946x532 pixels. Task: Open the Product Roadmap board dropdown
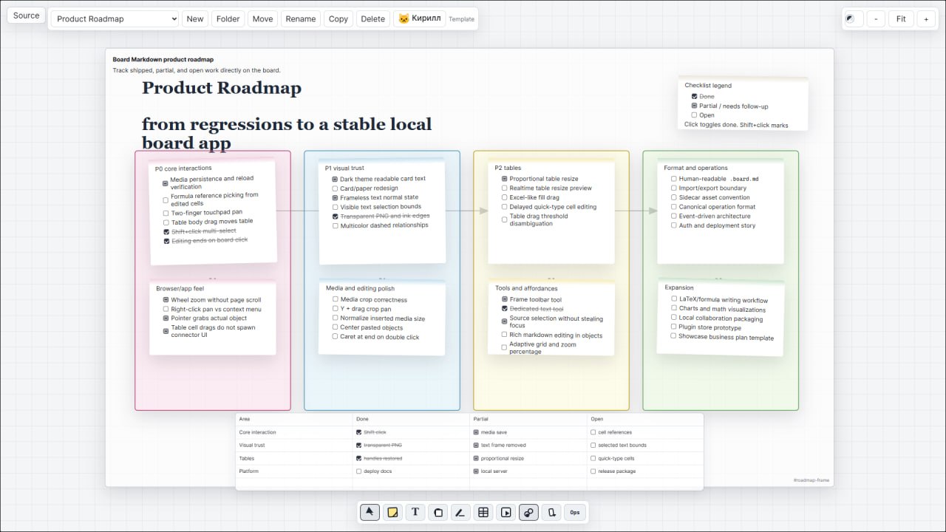tap(115, 19)
